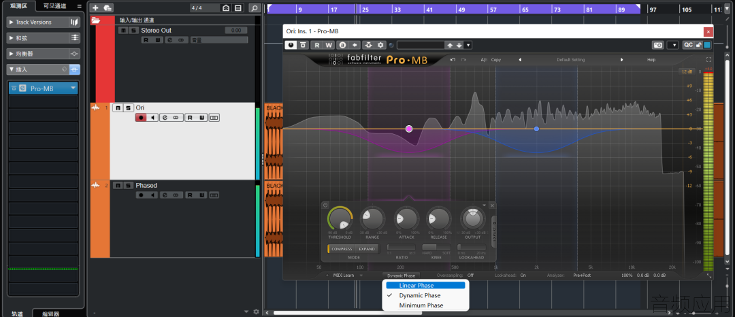Toggle the Pro-MB plugin power button
The height and width of the screenshot is (317, 735).
(x=291, y=45)
